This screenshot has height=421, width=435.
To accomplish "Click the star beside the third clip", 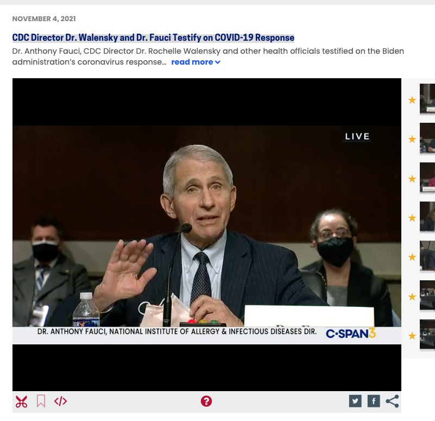I will click(x=412, y=179).
